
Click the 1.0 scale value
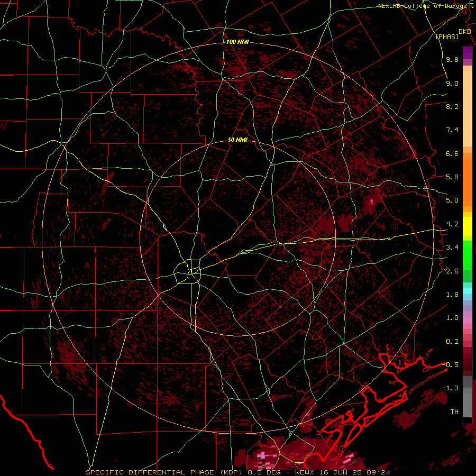452,318
